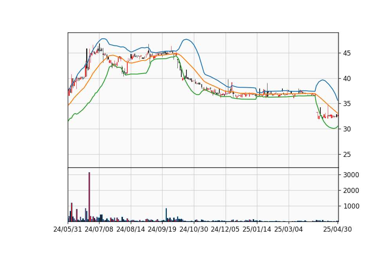Click the tall volume bar near 24/09/19
376x270 pixels.
[166, 215]
